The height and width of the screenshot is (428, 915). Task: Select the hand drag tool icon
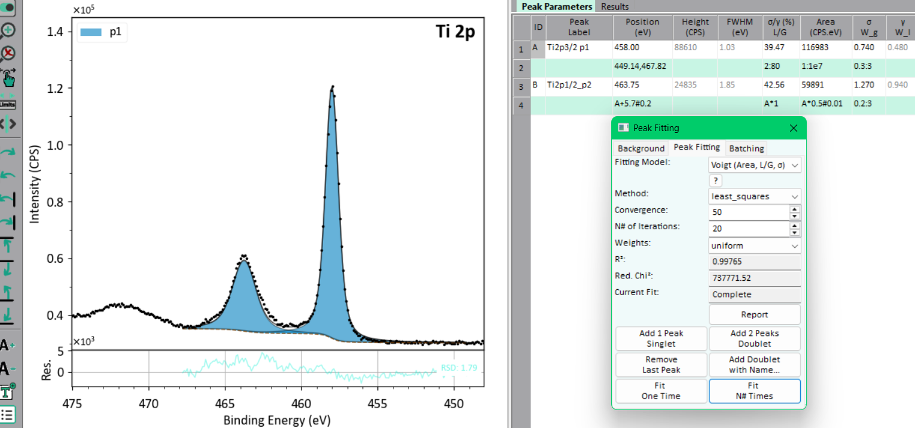8,78
